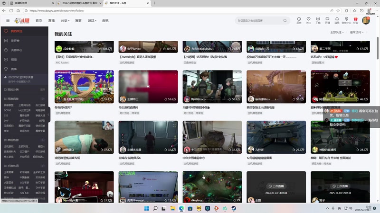Open 排行榜 in the sidebar

(25, 41)
